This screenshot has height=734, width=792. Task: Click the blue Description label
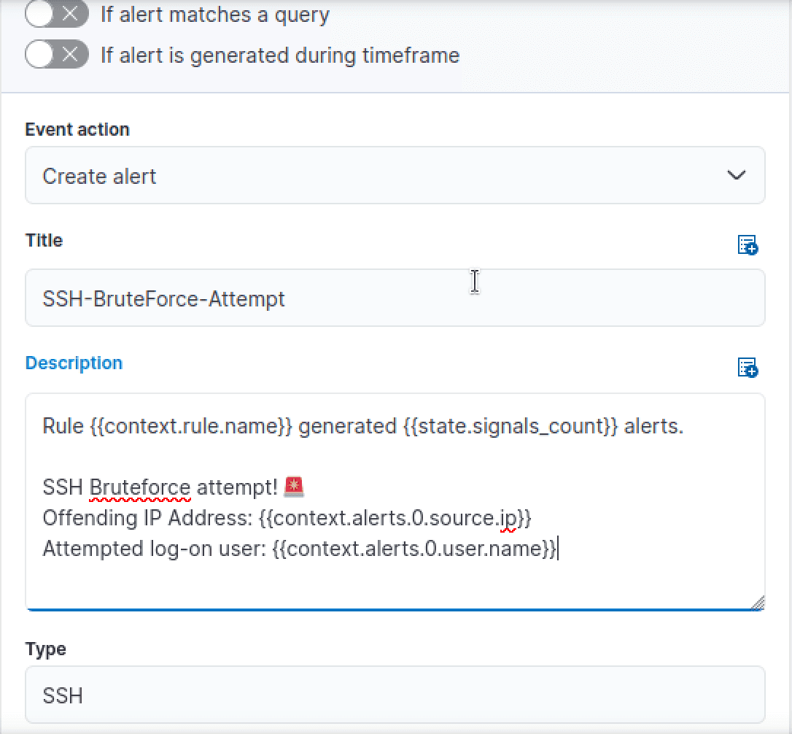(x=74, y=363)
